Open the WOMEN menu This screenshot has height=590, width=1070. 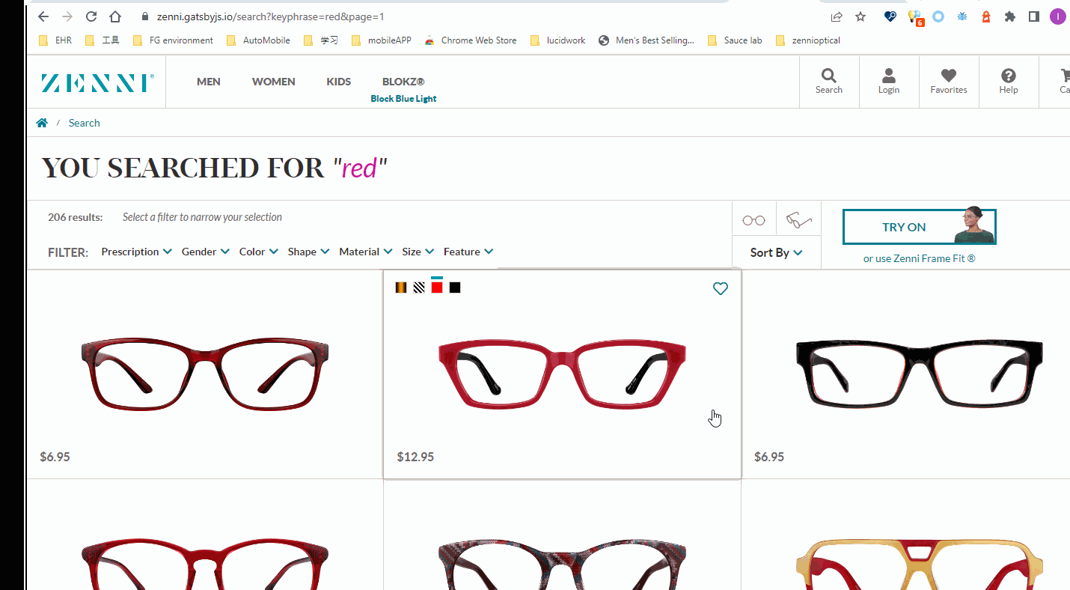click(273, 82)
